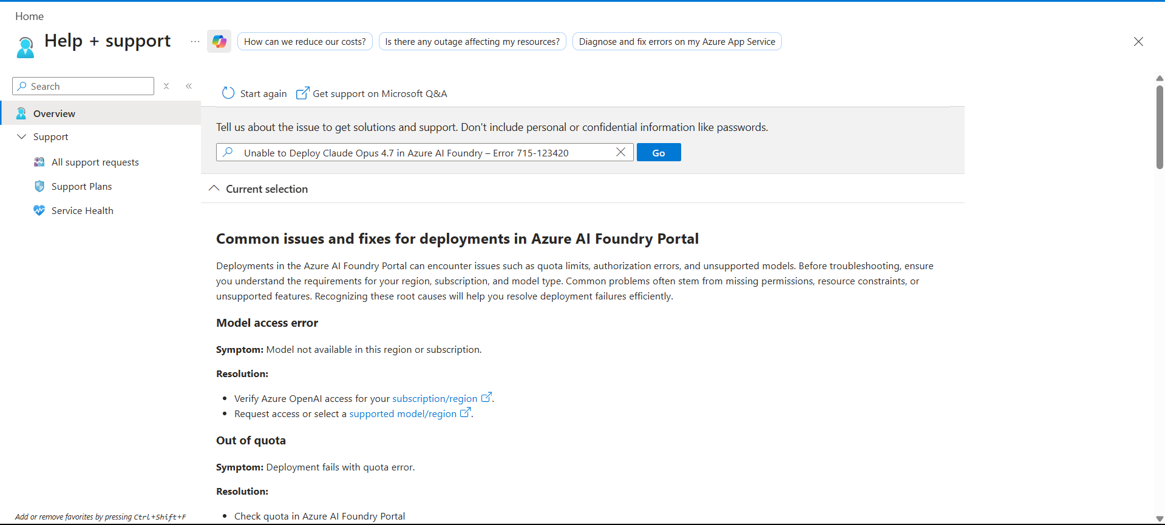1165x525 pixels.
Task: Collapse the sidebar menu with double chevron
Action: click(x=189, y=86)
